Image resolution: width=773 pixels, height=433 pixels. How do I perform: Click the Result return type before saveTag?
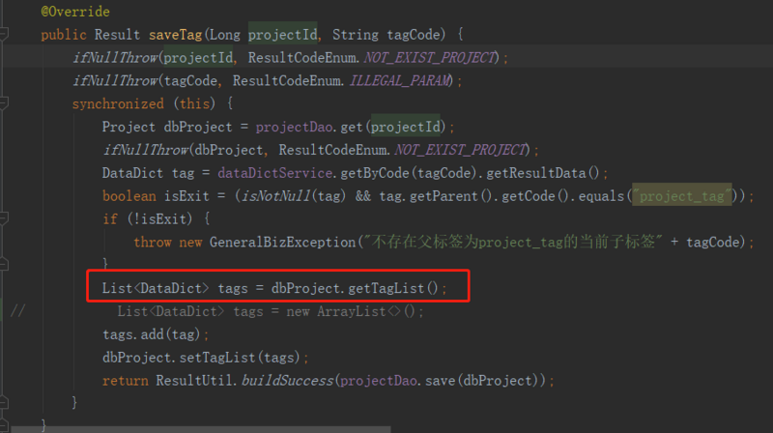tap(117, 35)
